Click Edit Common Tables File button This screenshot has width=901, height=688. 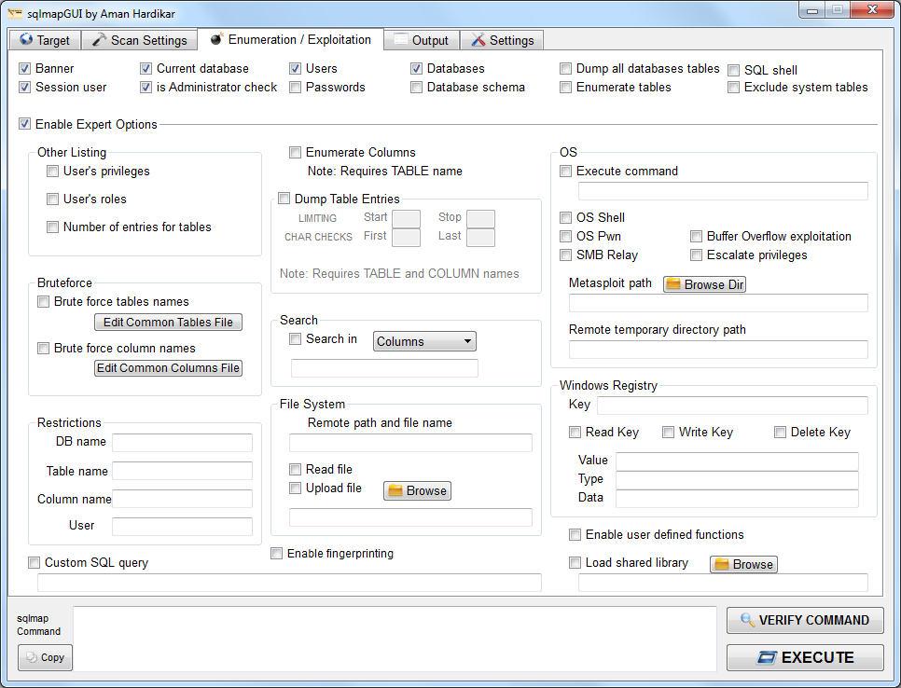click(x=168, y=323)
